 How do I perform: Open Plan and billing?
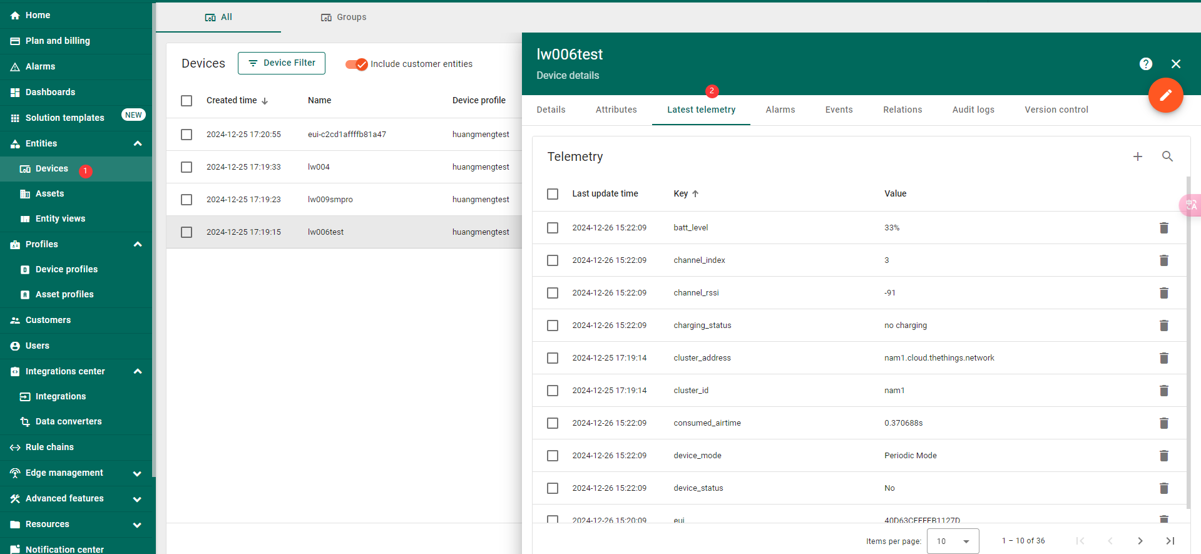(76, 41)
